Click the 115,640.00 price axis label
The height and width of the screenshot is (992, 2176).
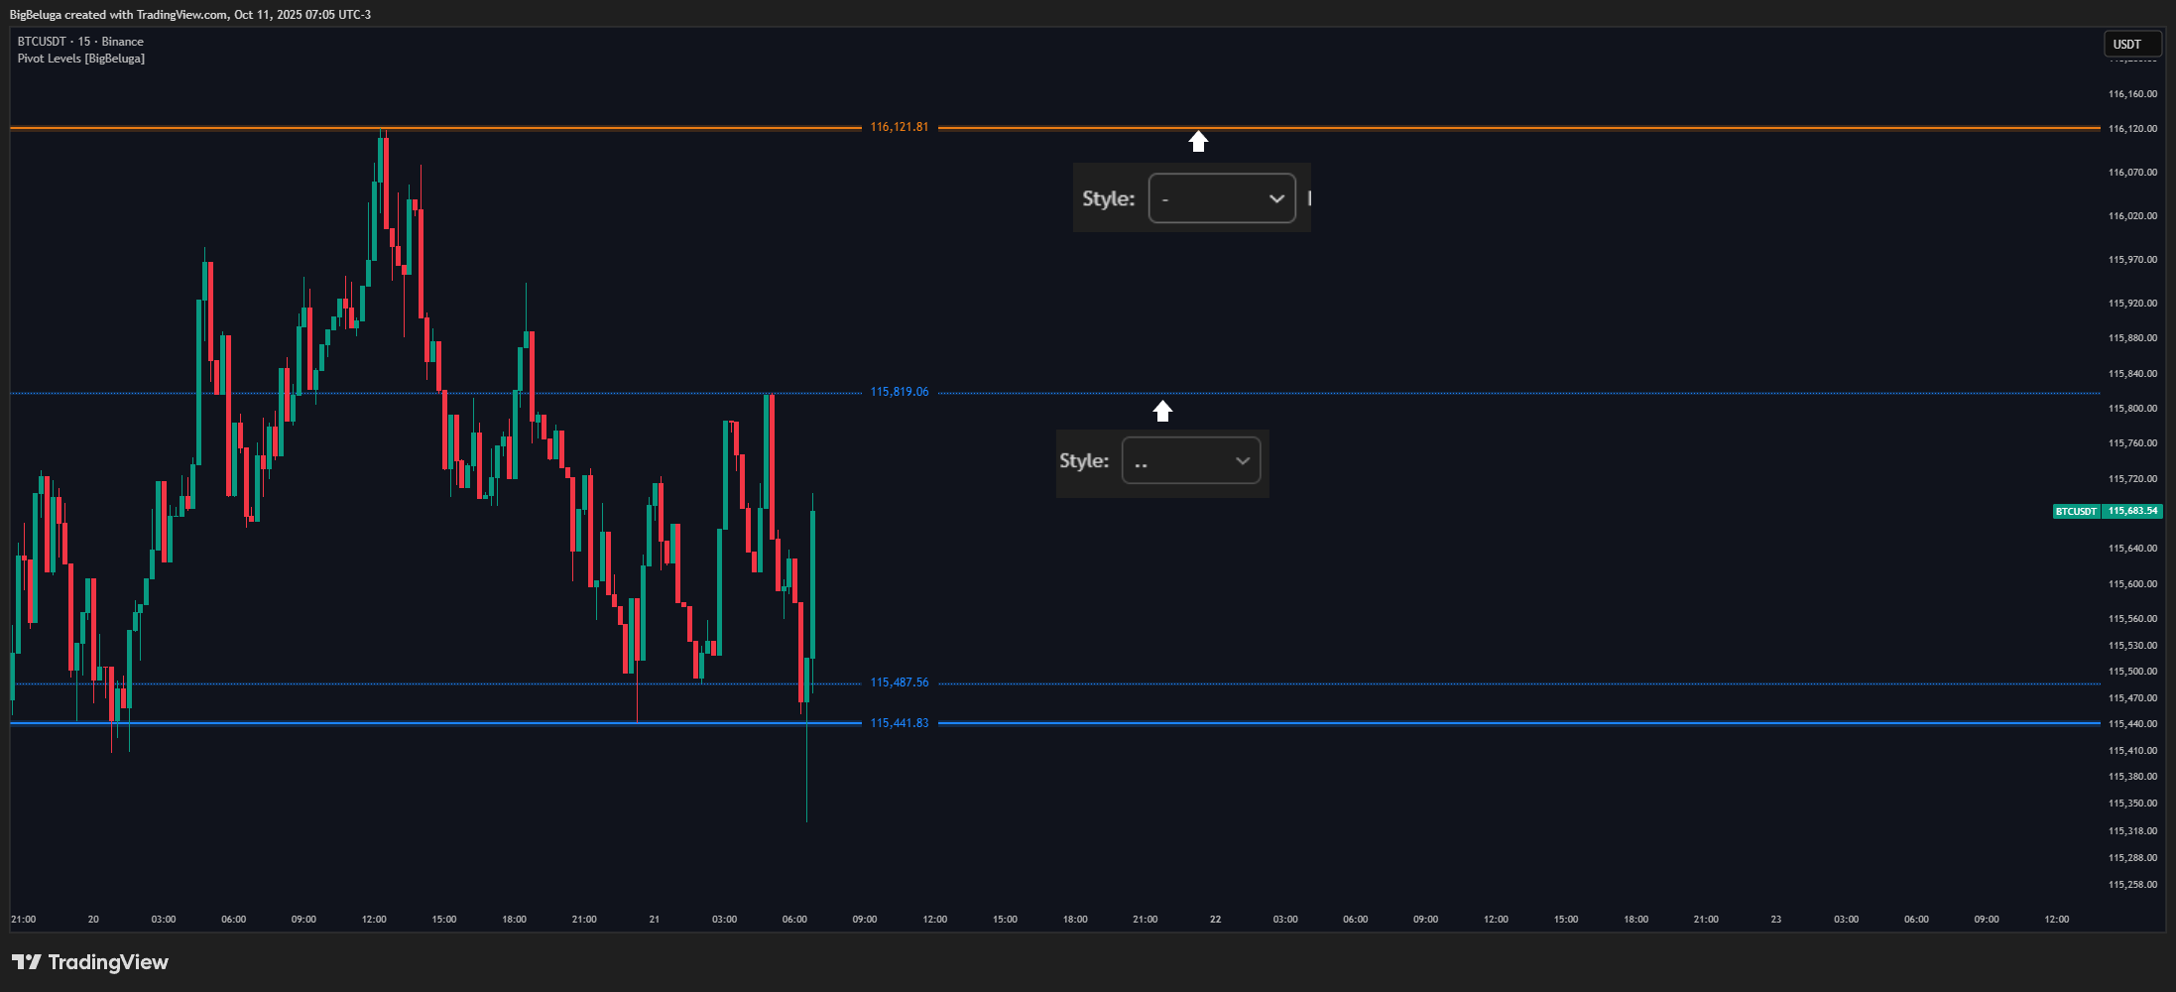pos(2132,549)
